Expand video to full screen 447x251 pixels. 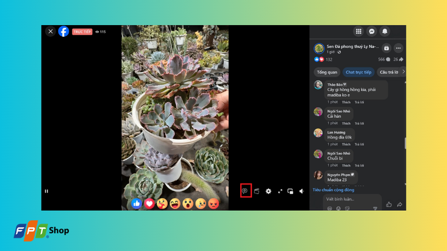click(280, 191)
